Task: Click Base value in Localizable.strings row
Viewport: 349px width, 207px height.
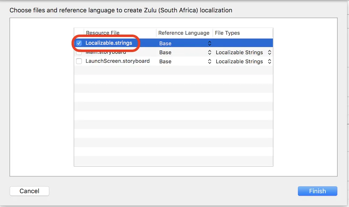Action: click(x=165, y=44)
